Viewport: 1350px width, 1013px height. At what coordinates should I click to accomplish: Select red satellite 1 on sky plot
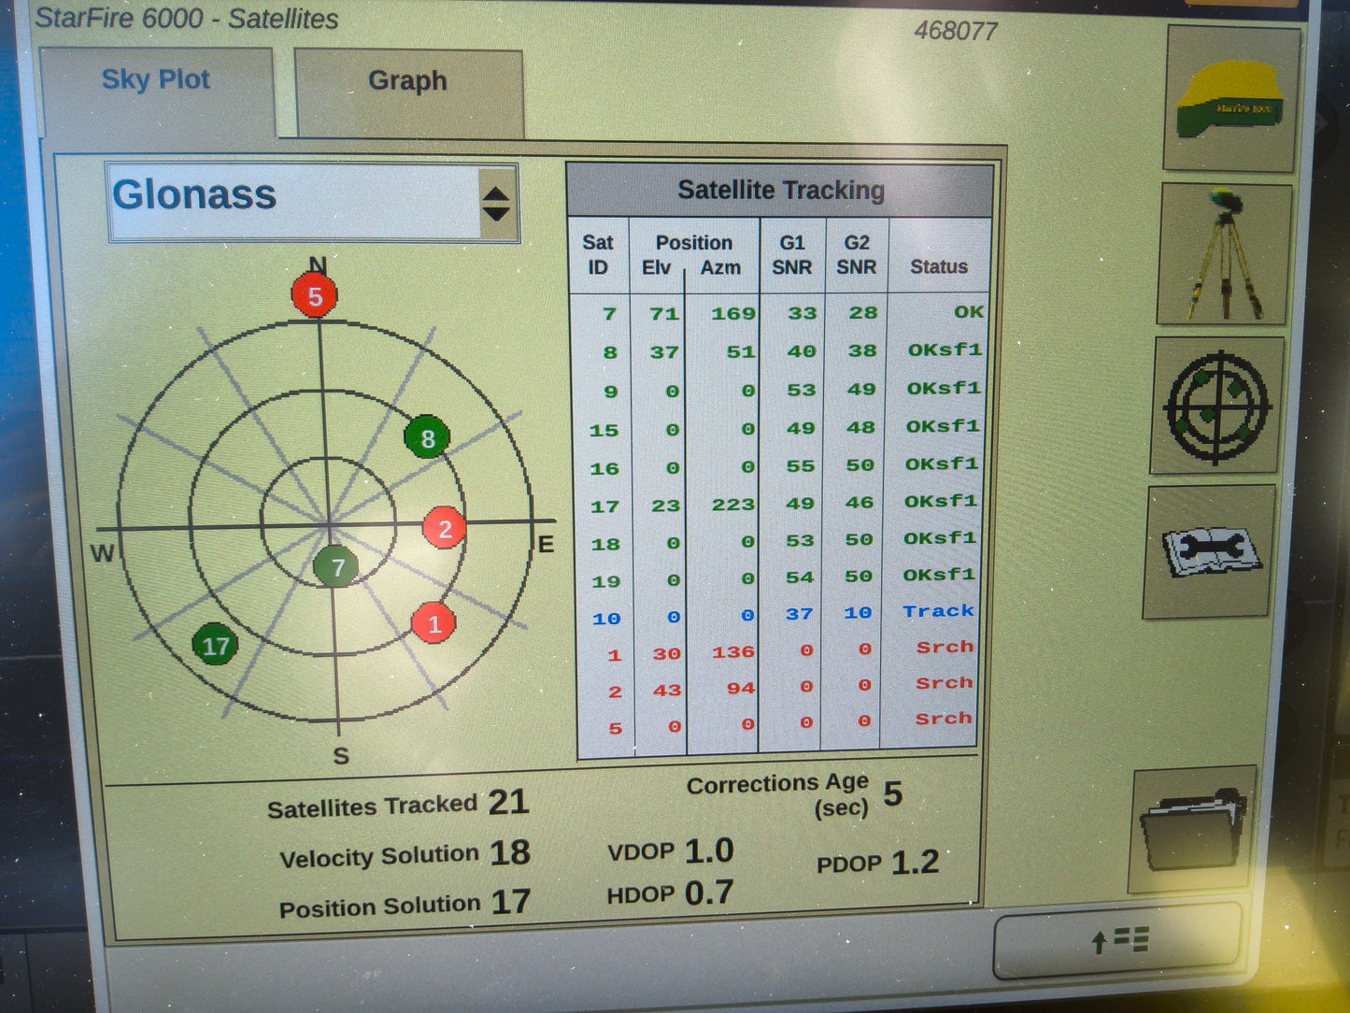pyautogui.click(x=433, y=623)
